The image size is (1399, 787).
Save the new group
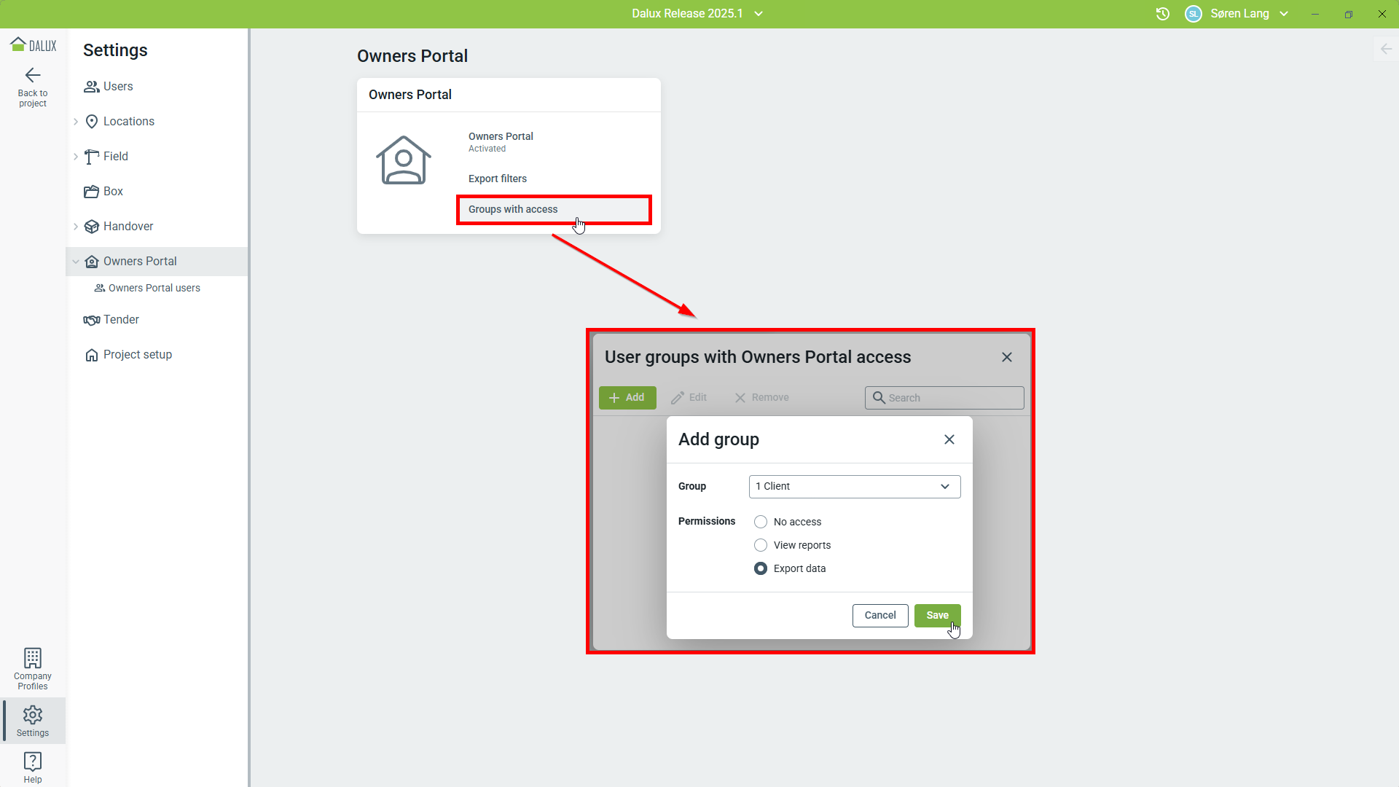[937, 616]
